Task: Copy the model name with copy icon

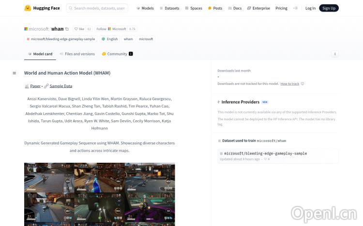Action: (x=67, y=29)
